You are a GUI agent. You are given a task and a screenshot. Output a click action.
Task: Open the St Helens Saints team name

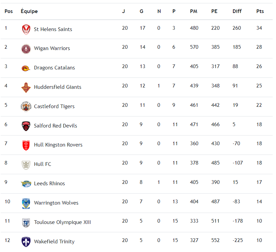[53, 29]
